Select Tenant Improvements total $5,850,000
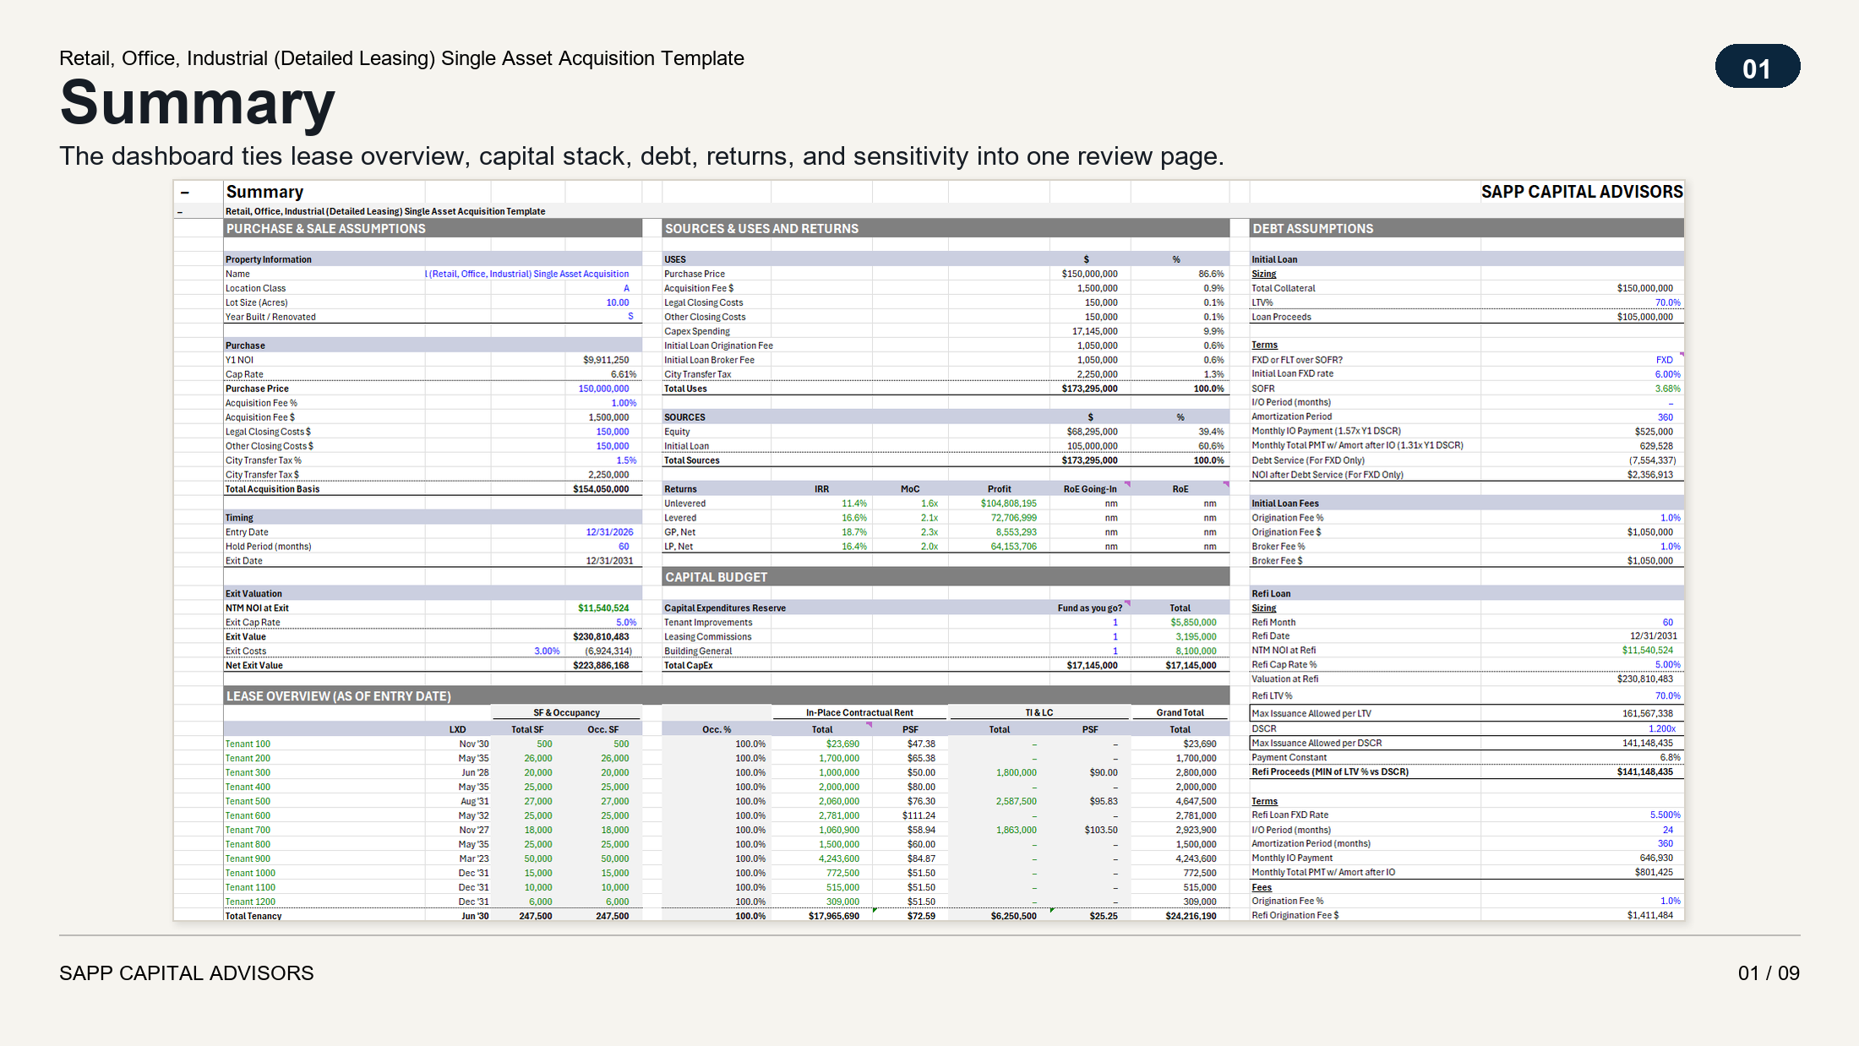This screenshot has width=1859, height=1046. (x=1193, y=623)
